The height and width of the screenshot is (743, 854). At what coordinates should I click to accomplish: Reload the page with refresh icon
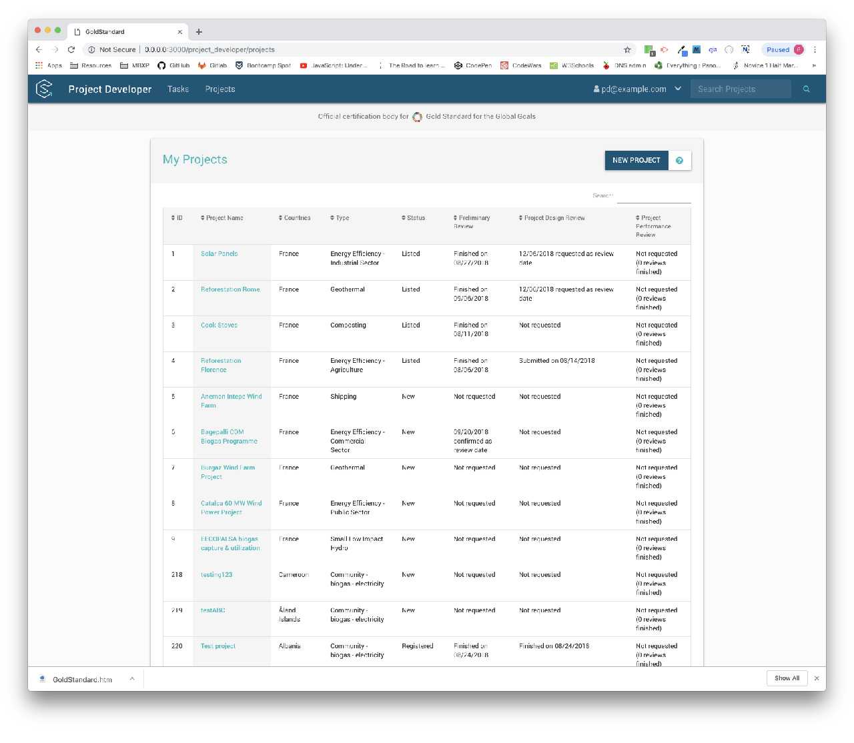(x=71, y=49)
